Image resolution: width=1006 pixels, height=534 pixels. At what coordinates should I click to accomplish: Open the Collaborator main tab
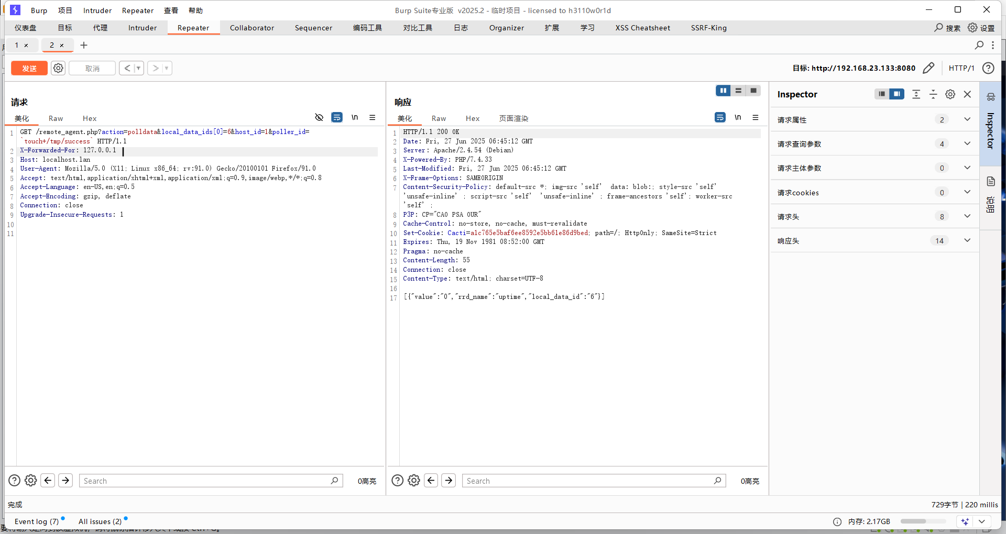pyautogui.click(x=252, y=28)
